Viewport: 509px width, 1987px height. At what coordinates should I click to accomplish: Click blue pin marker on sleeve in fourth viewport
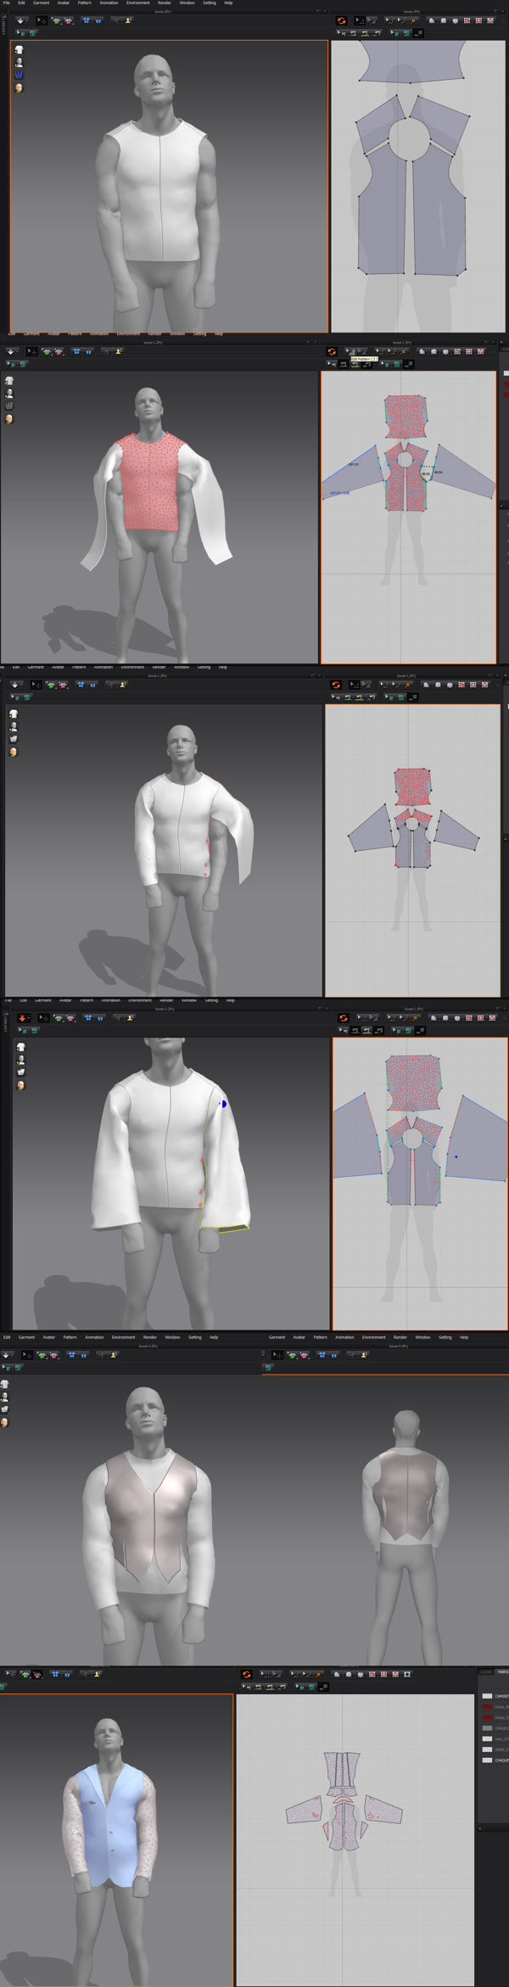tap(223, 1104)
